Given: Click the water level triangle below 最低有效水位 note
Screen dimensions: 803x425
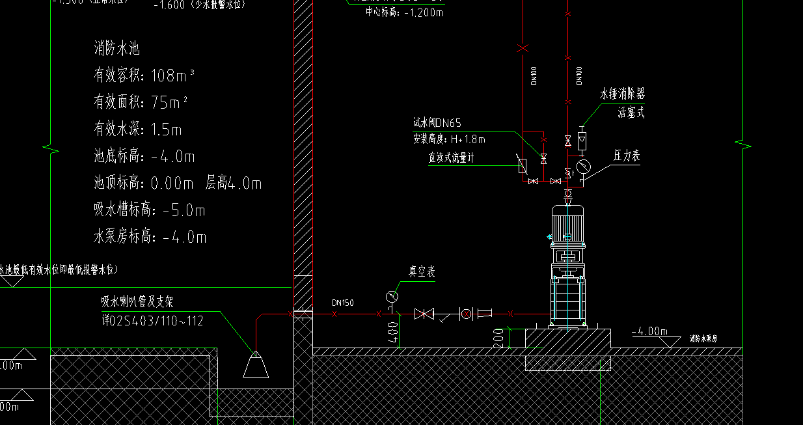Looking at the screenshot, I should pos(12,281).
